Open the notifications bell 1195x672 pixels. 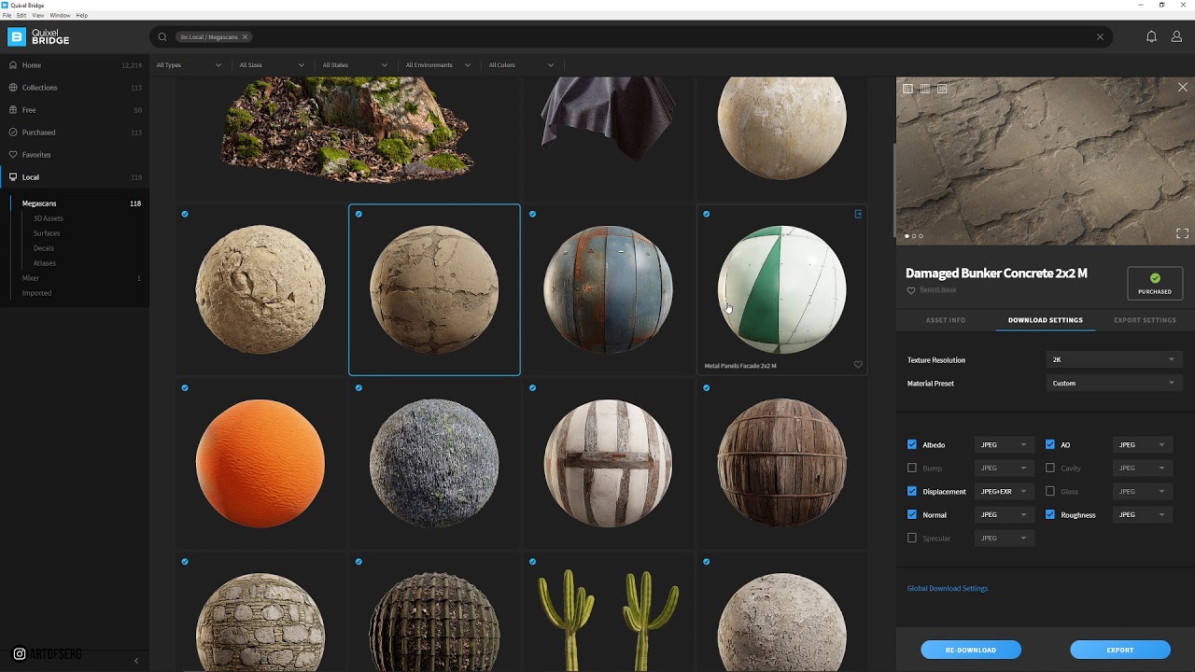coord(1151,37)
